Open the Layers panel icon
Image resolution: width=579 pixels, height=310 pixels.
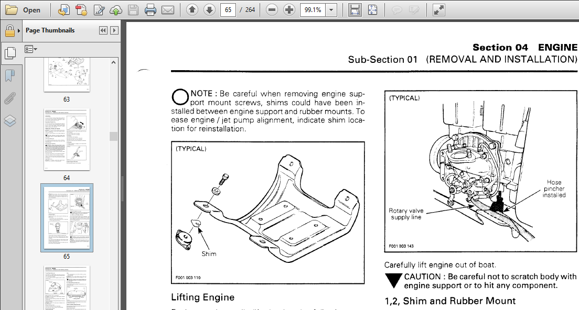(10, 121)
